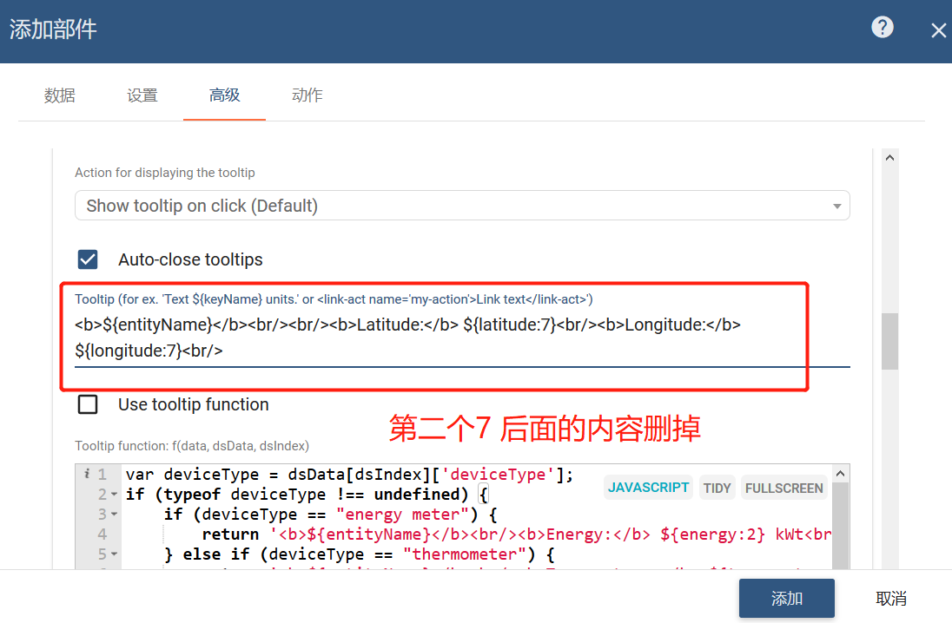This screenshot has height=623, width=952.
Task: Click the settings panel scroll-up arrow
Action: click(x=890, y=158)
